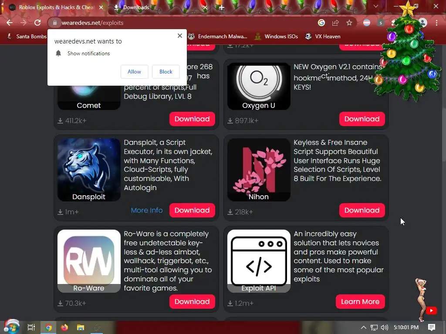Open the striped flag extension icon
The image size is (446, 334).
[367, 23]
